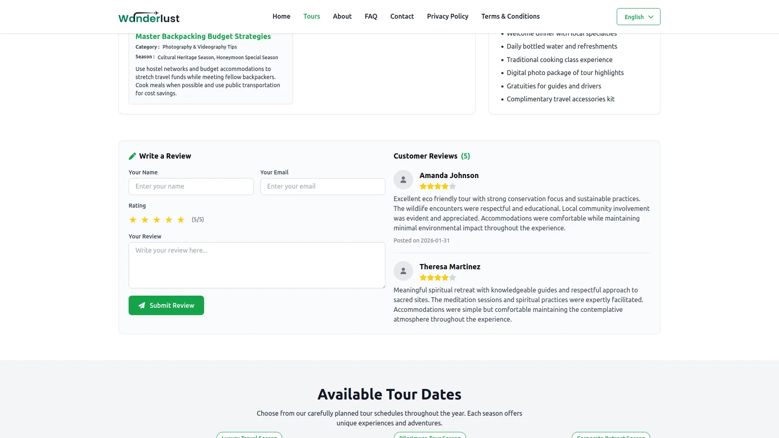
Task: Click the Submit Review button
Action: coord(166,305)
